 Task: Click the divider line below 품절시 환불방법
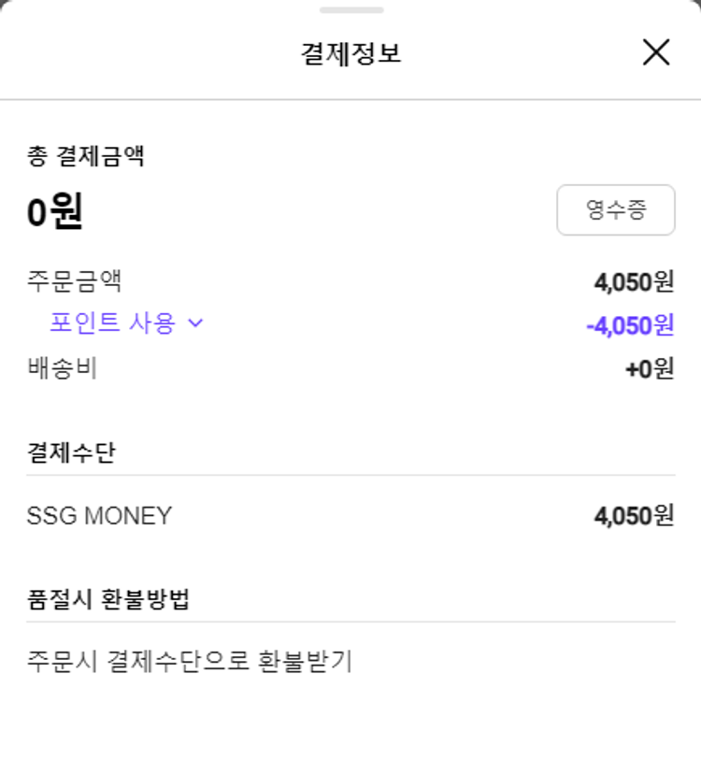(x=350, y=622)
